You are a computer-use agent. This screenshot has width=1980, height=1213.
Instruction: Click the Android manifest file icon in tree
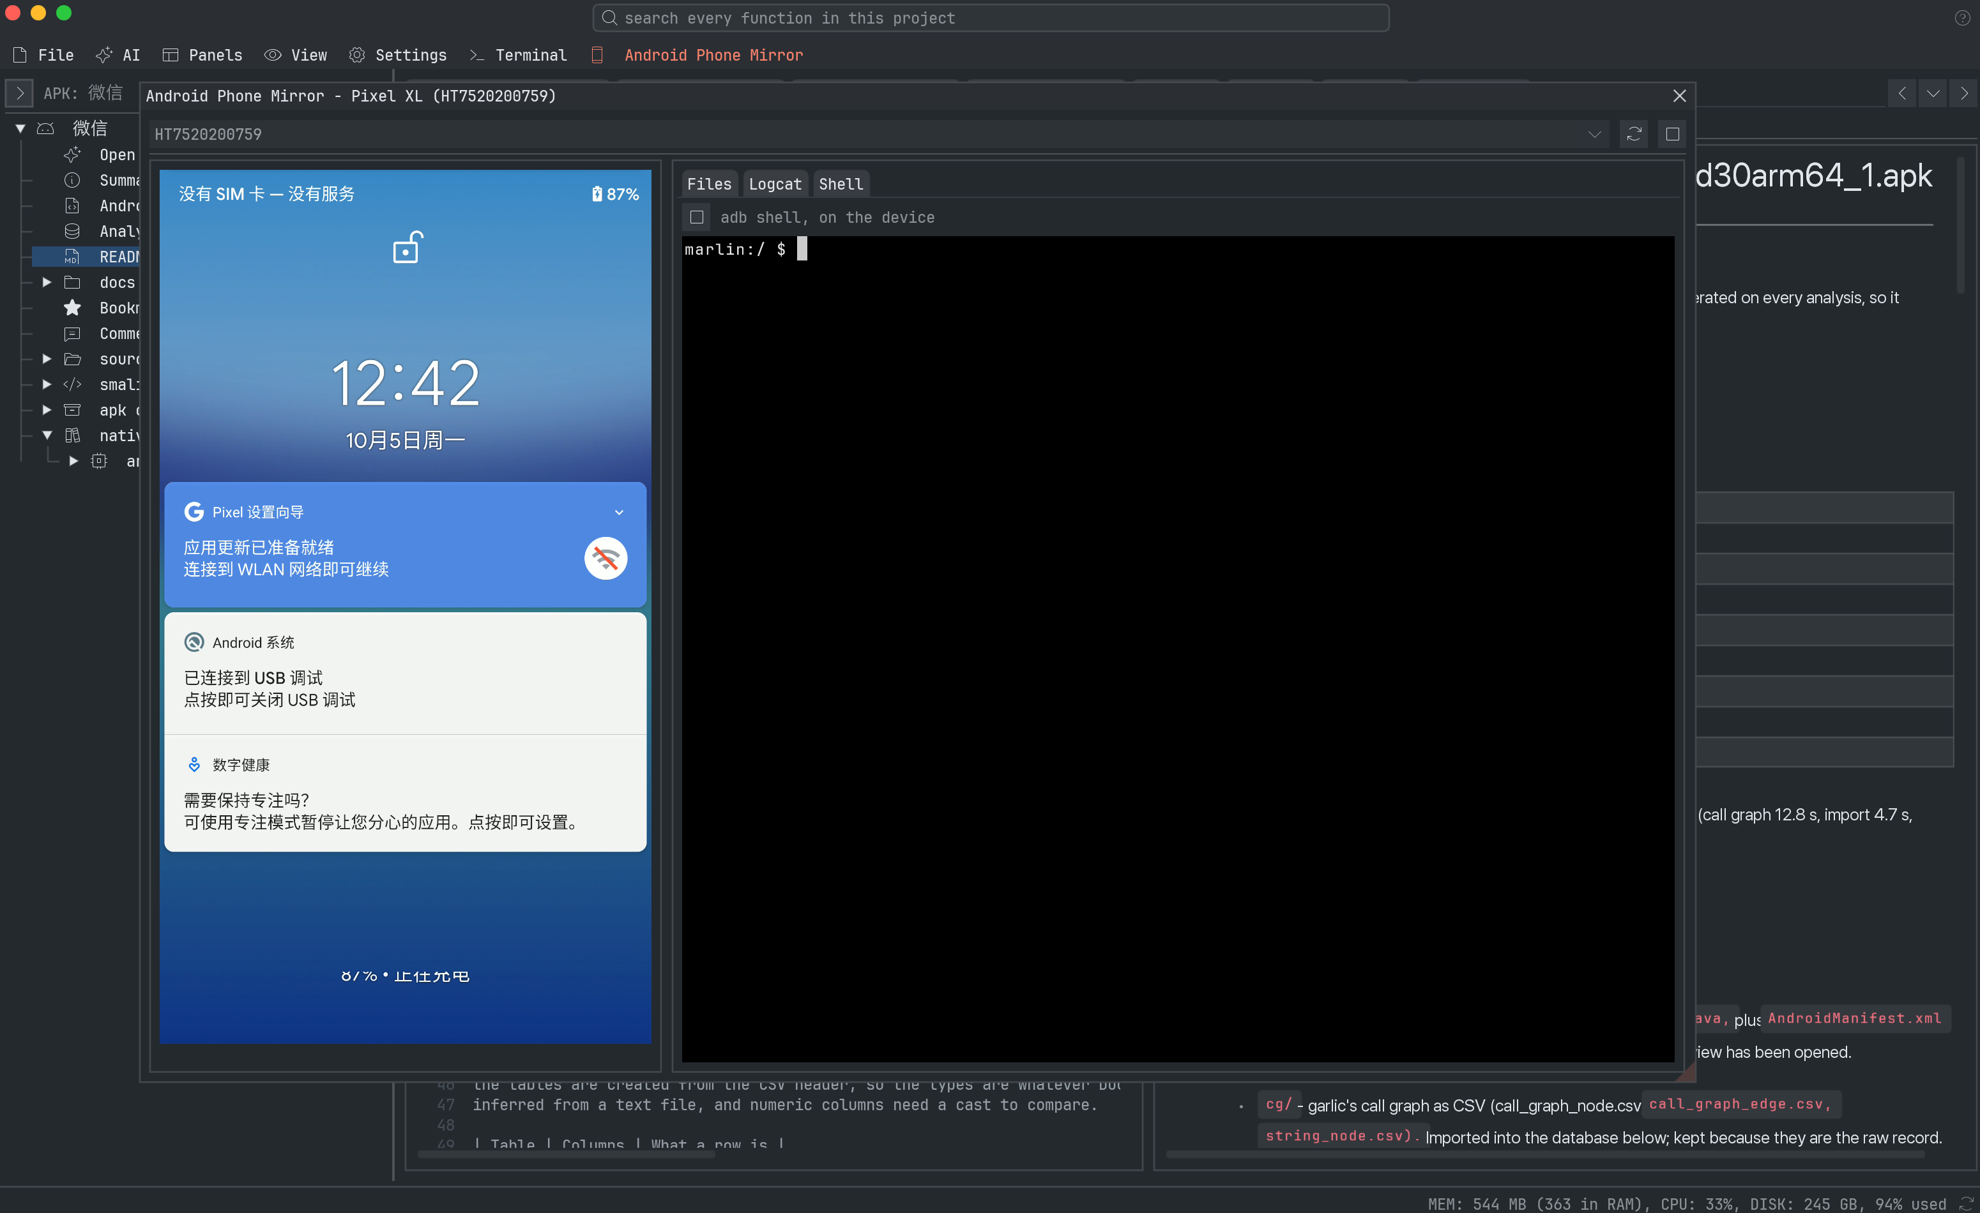72,206
